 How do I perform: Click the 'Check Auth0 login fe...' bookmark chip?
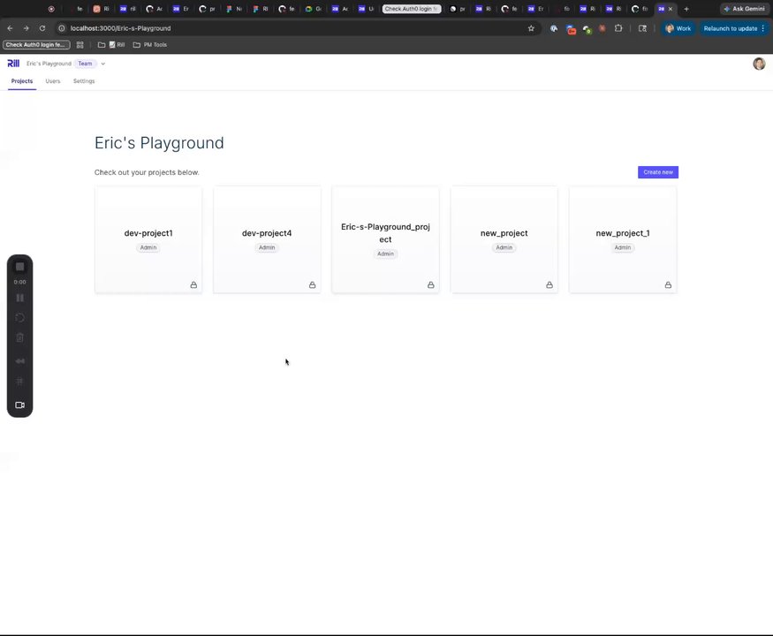point(36,45)
